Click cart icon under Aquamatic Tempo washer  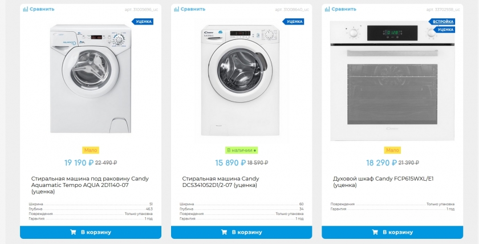73,232
